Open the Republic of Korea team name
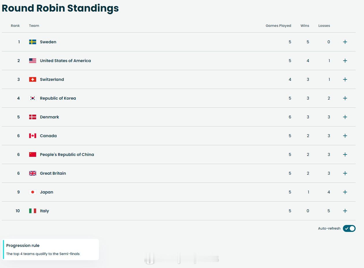The width and height of the screenshot is (364, 268). pos(58,98)
